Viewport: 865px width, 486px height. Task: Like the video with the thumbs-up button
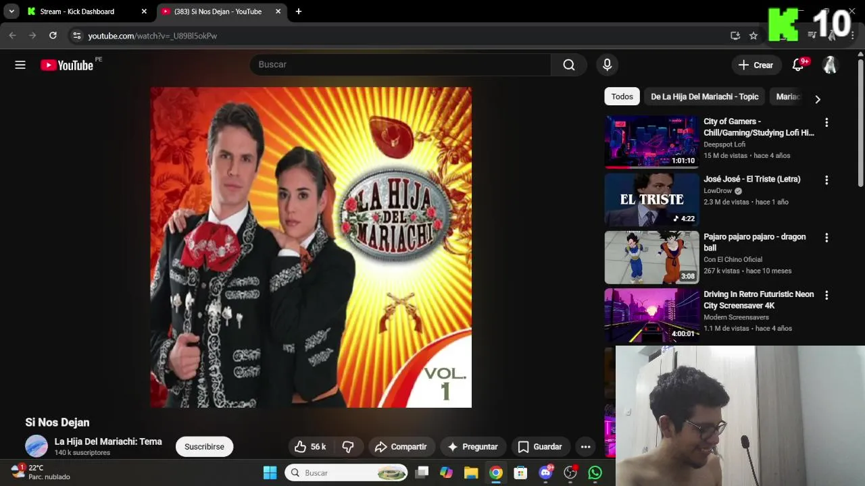point(310,447)
